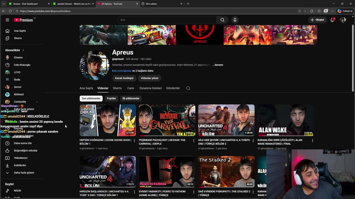Open the account avatar menu
This screenshot has width=355, height=199.
tap(343, 20)
